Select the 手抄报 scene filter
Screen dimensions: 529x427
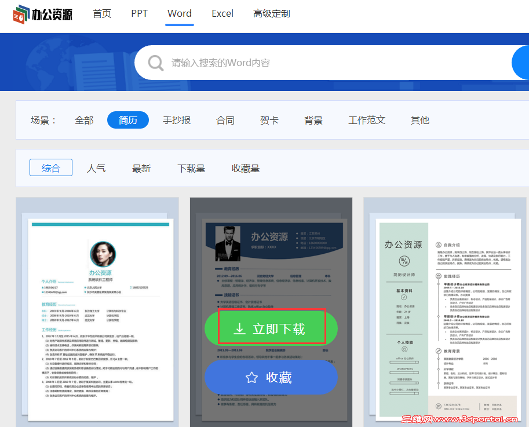[x=177, y=120]
